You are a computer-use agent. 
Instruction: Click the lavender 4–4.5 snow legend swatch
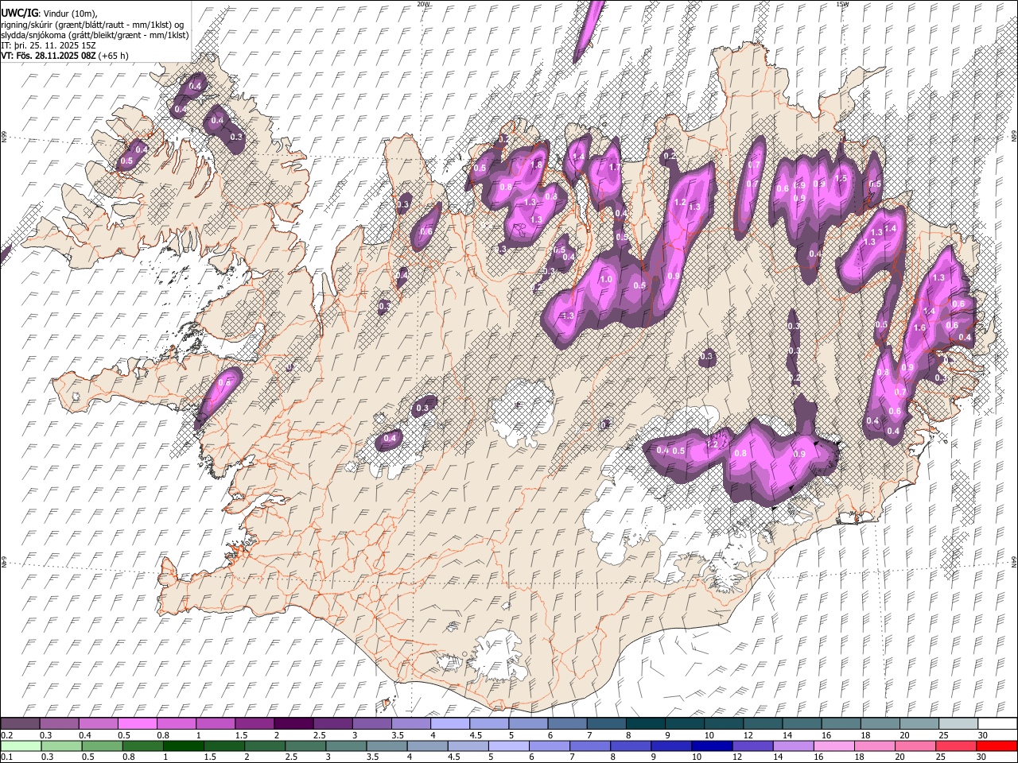pyautogui.click(x=449, y=724)
